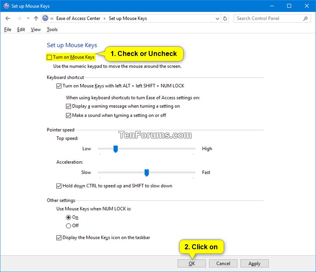Click the 'Pointer speed' section label

click(60, 130)
